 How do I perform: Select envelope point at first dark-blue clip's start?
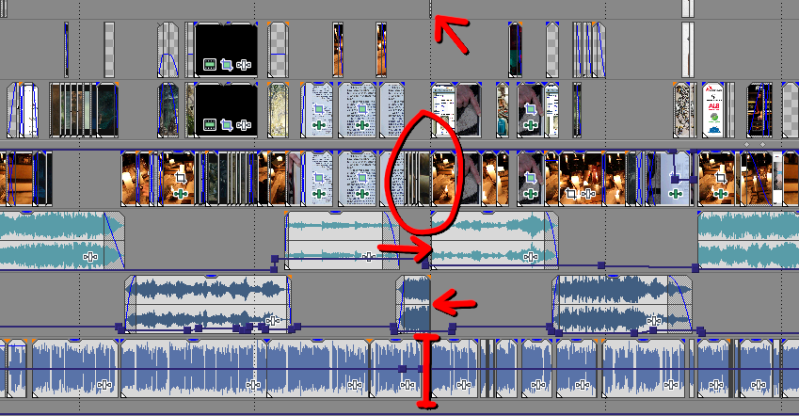pyautogui.click(x=120, y=328)
